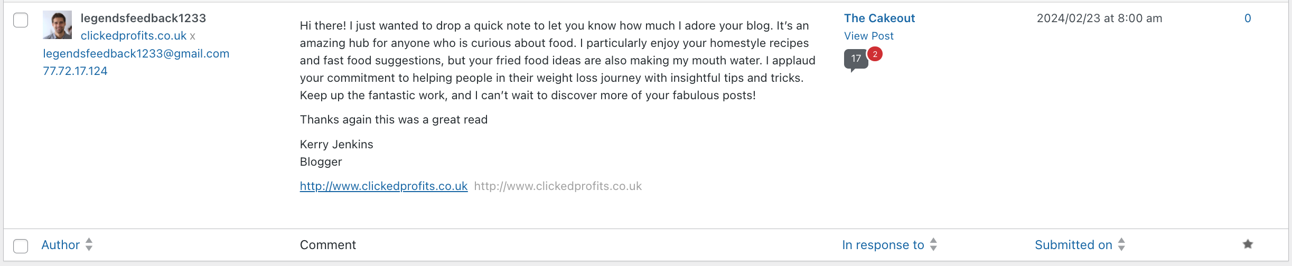
Task: Toggle the footer select-all checkbox
Action: point(21,246)
